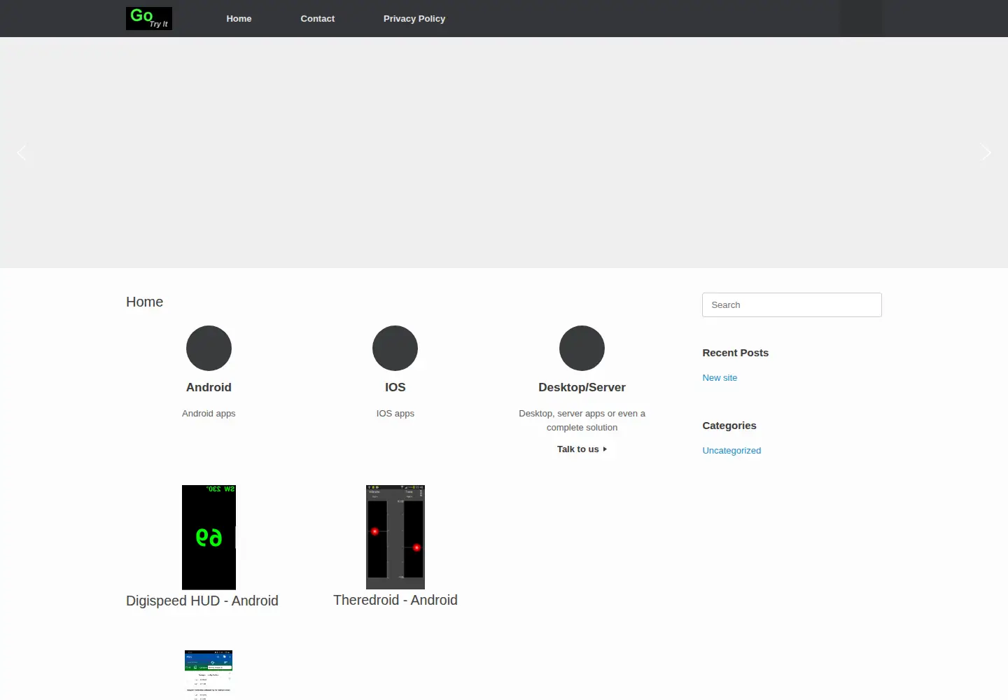Click the Talk to us link

click(582, 449)
